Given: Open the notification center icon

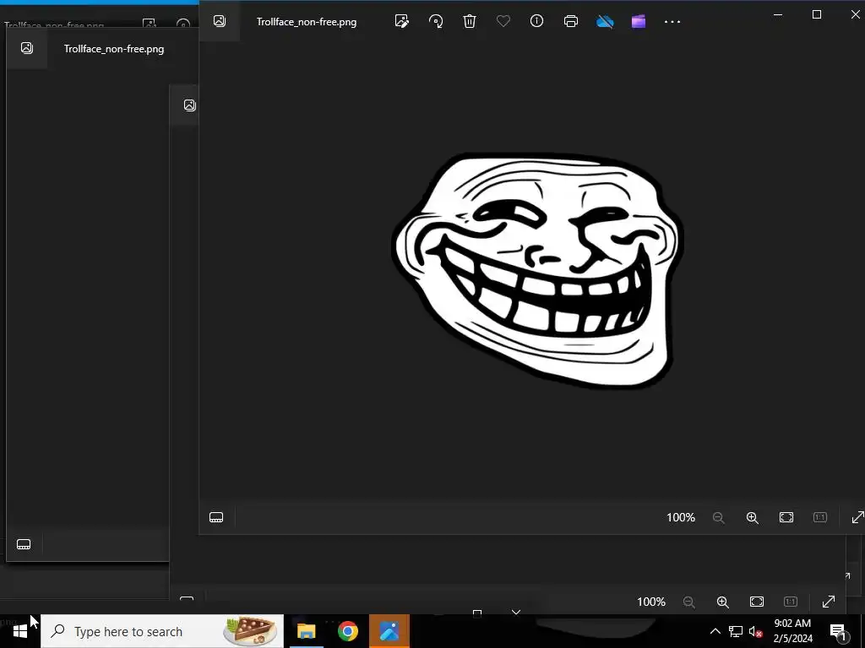Looking at the screenshot, I should coord(839,632).
